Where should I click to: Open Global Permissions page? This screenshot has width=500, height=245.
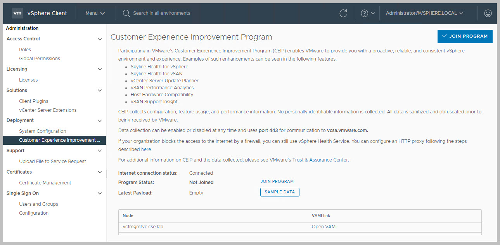click(40, 59)
